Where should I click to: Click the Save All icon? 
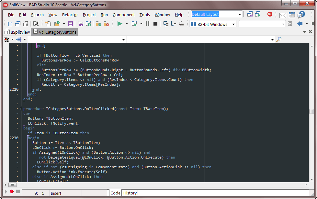tap(80, 24)
